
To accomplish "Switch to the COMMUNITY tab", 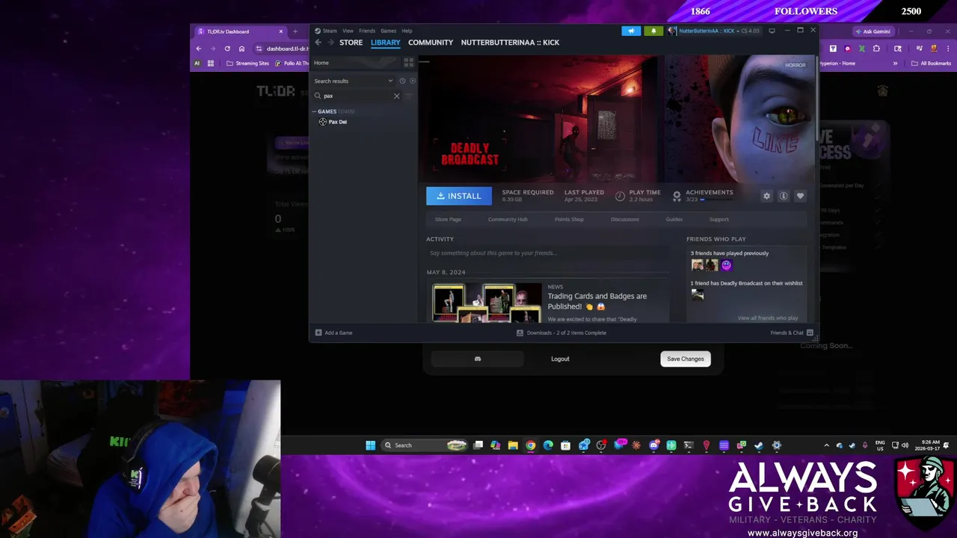I will (431, 43).
